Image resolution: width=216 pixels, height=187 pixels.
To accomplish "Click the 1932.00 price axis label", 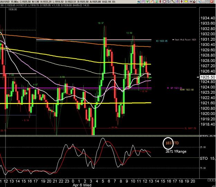I will pos(208,34).
